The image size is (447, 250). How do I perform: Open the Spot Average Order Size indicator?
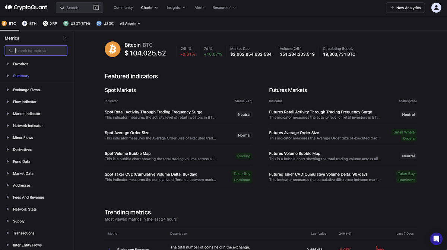pos(127,133)
